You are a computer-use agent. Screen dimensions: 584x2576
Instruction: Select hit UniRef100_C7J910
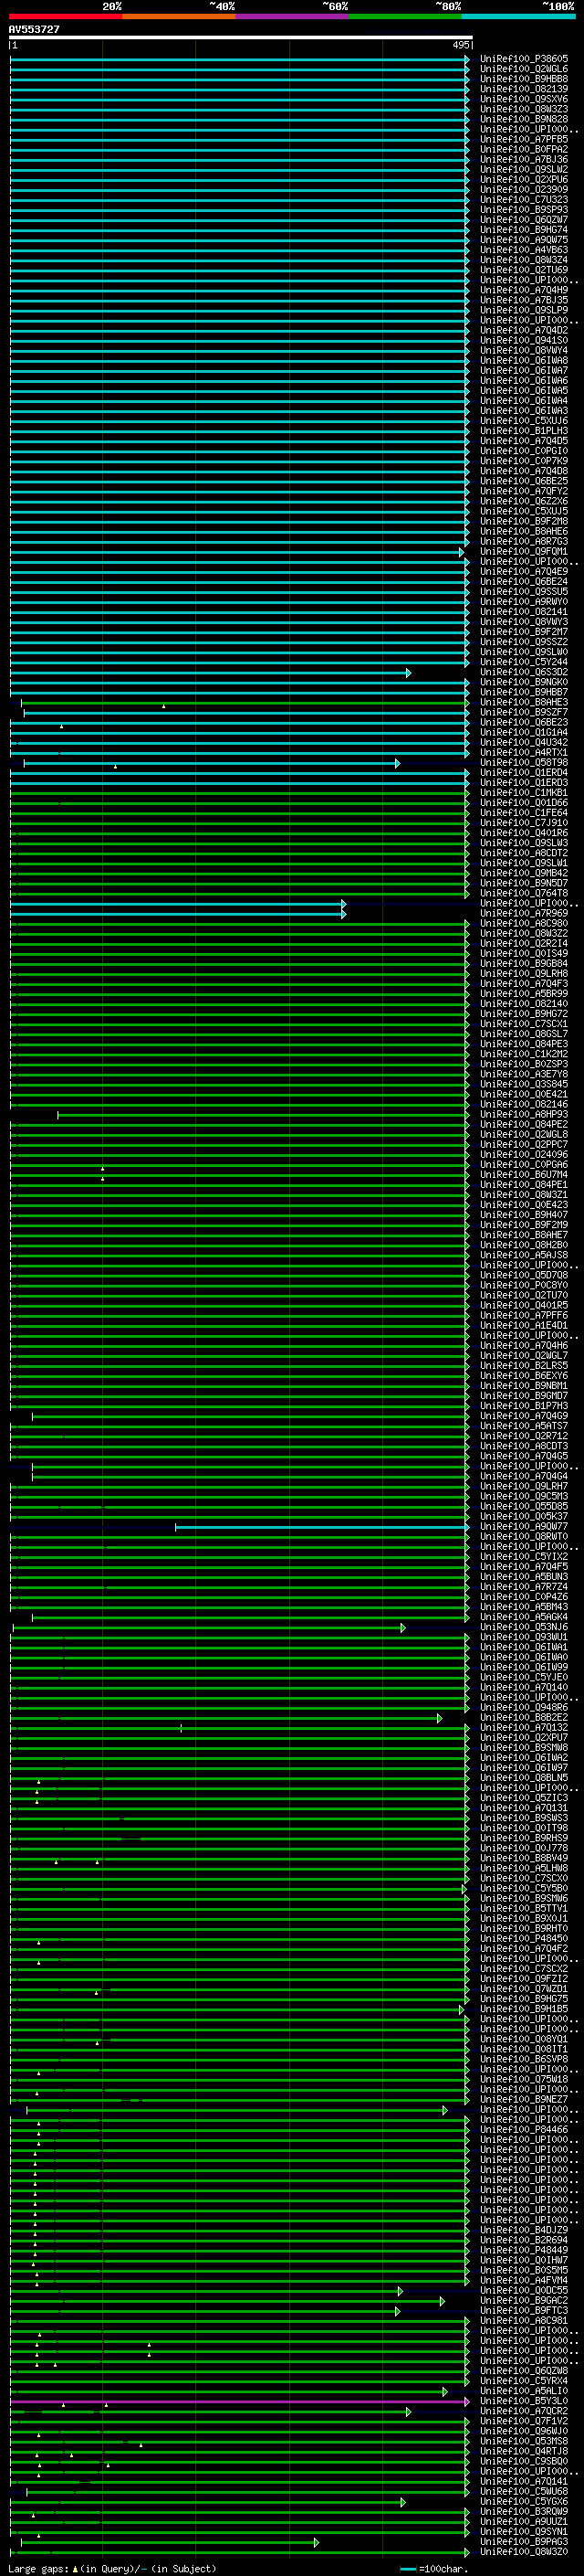523,823
